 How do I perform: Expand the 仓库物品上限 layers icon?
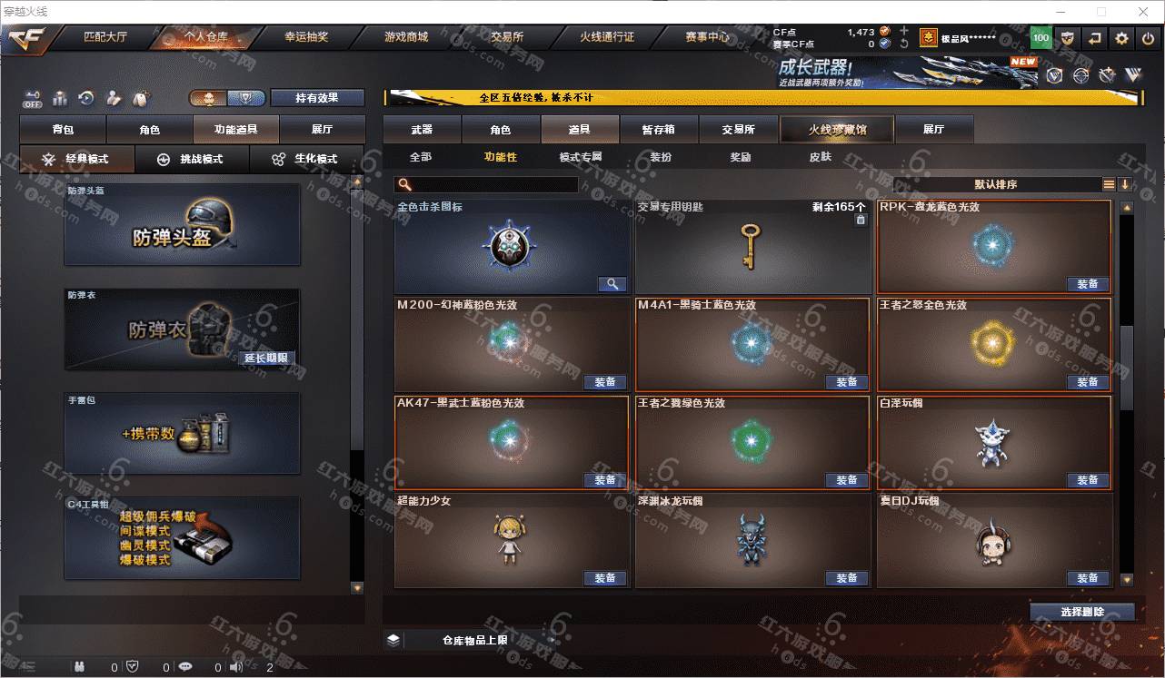click(393, 640)
